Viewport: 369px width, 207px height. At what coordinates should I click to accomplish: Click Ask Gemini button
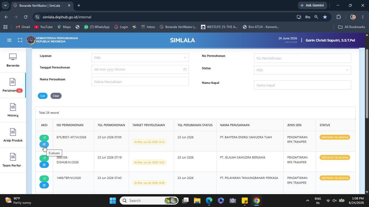(x=313, y=5)
